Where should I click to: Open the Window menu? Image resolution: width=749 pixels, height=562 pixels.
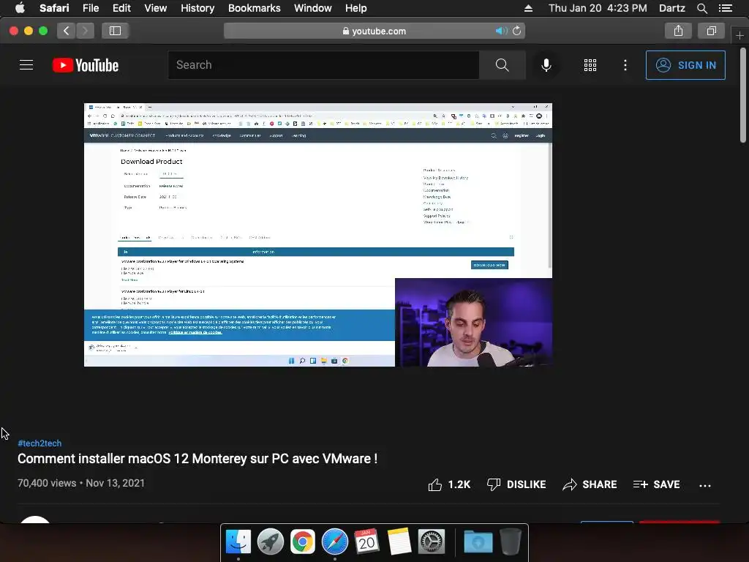[313, 8]
